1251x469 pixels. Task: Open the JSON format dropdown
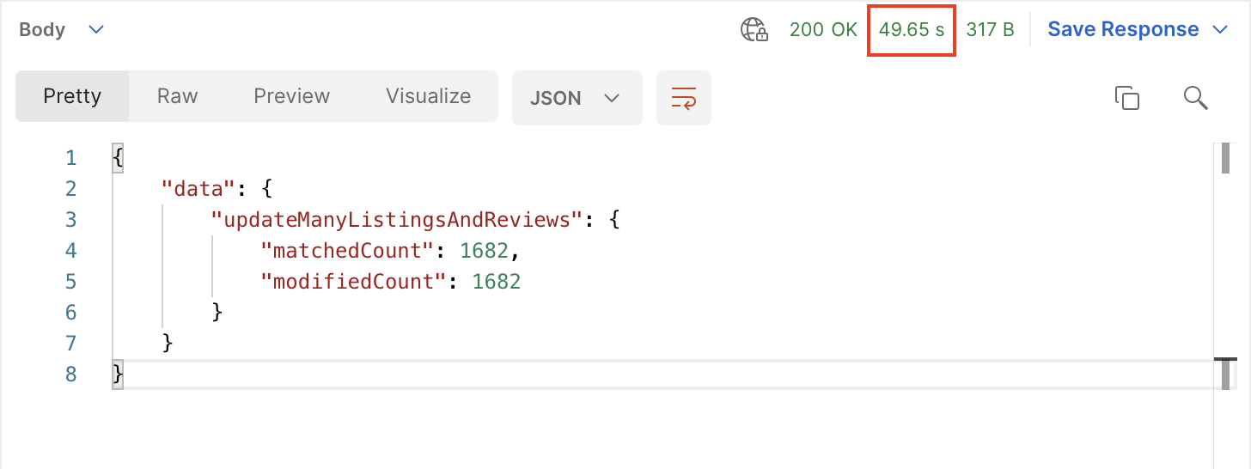577,98
